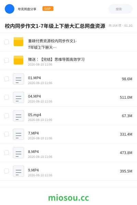The height and width of the screenshot is (205, 137).
Task: Tick the checkbox beside 01.MP4
Action: [x=7, y=79]
